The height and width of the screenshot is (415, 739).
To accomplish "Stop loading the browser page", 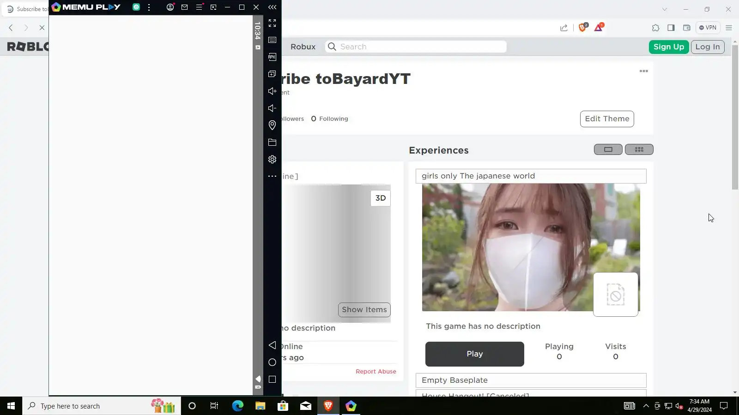I will pyautogui.click(x=42, y=28).
